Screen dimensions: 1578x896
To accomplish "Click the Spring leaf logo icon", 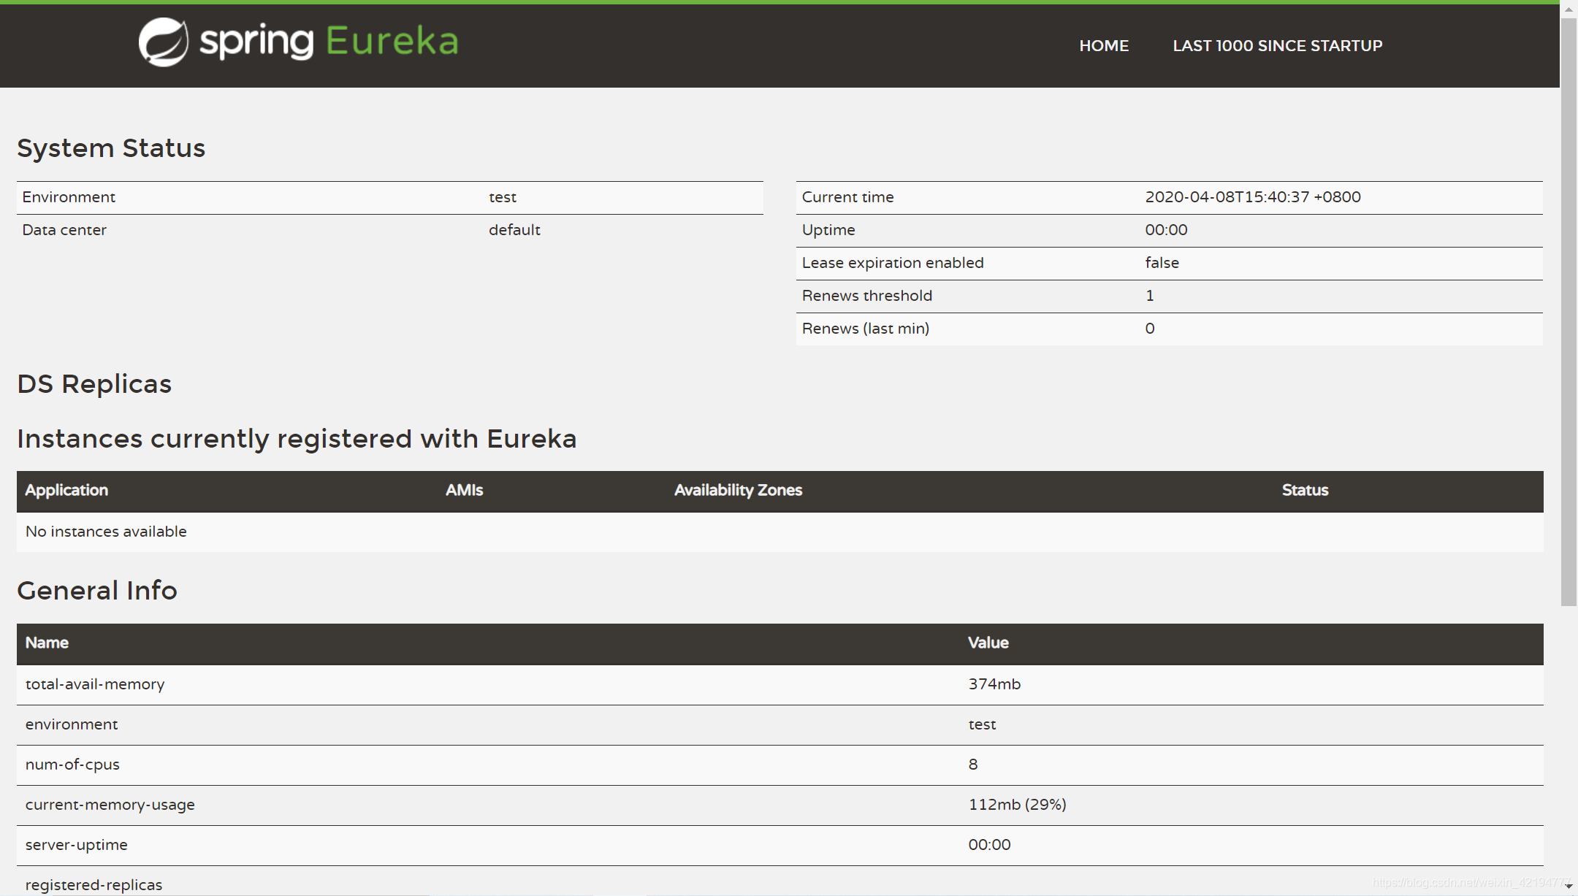I will (163, 42).
